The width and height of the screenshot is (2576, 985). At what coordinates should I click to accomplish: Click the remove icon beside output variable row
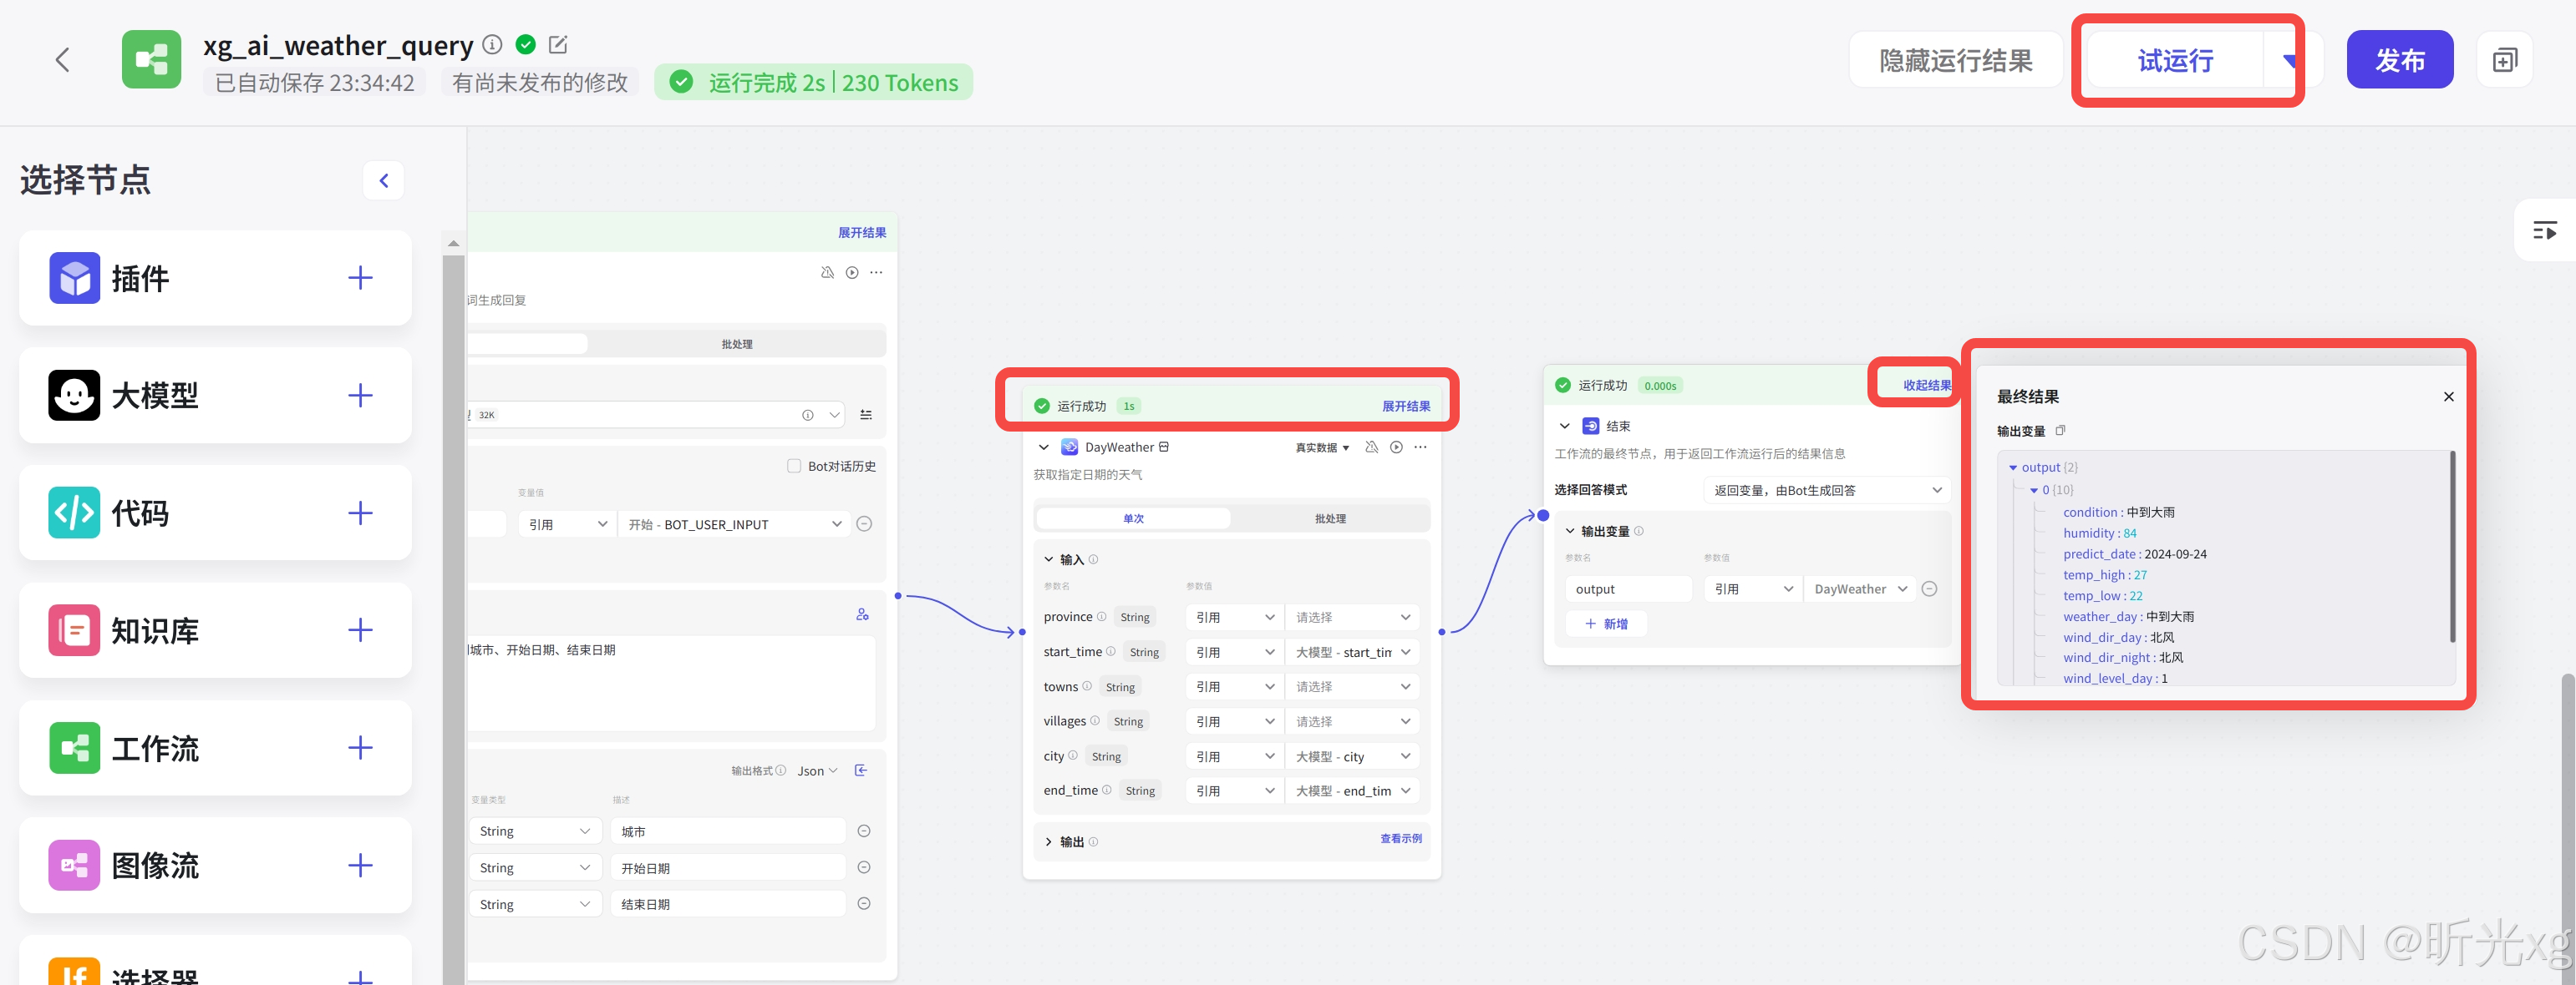coord(1930,589)
